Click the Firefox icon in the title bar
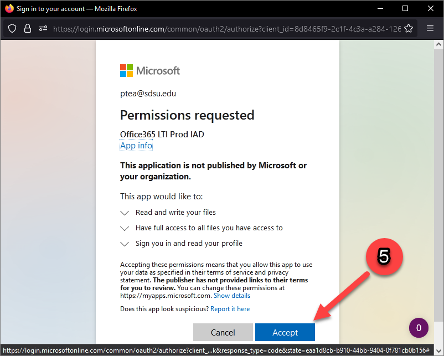 click(x=9, y=8)
